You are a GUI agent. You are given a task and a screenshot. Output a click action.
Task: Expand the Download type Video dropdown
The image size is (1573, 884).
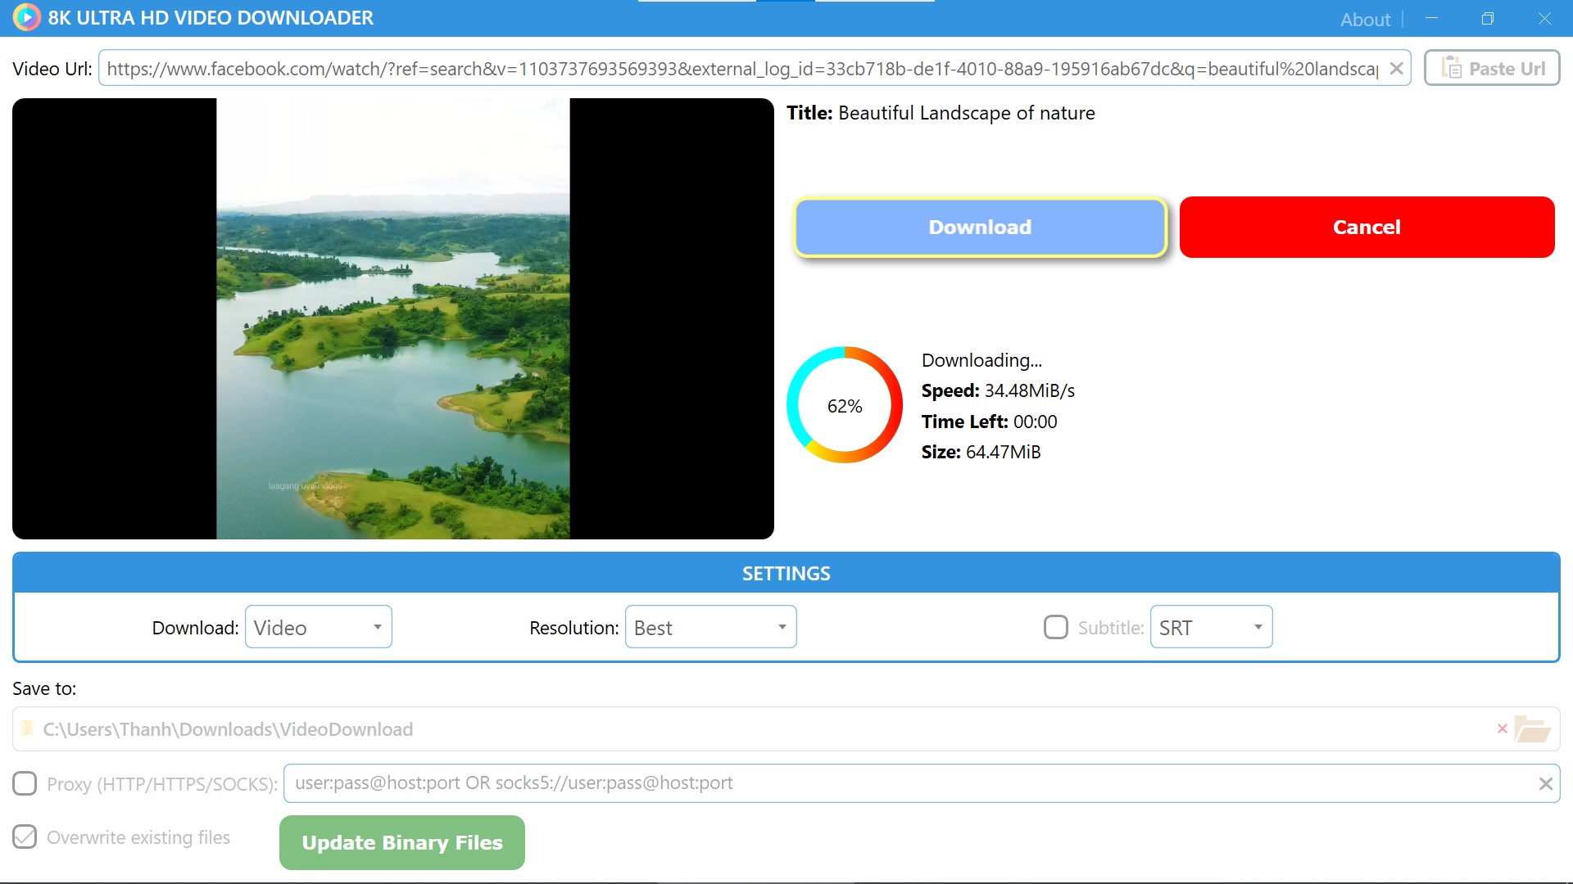pos(319,627)
